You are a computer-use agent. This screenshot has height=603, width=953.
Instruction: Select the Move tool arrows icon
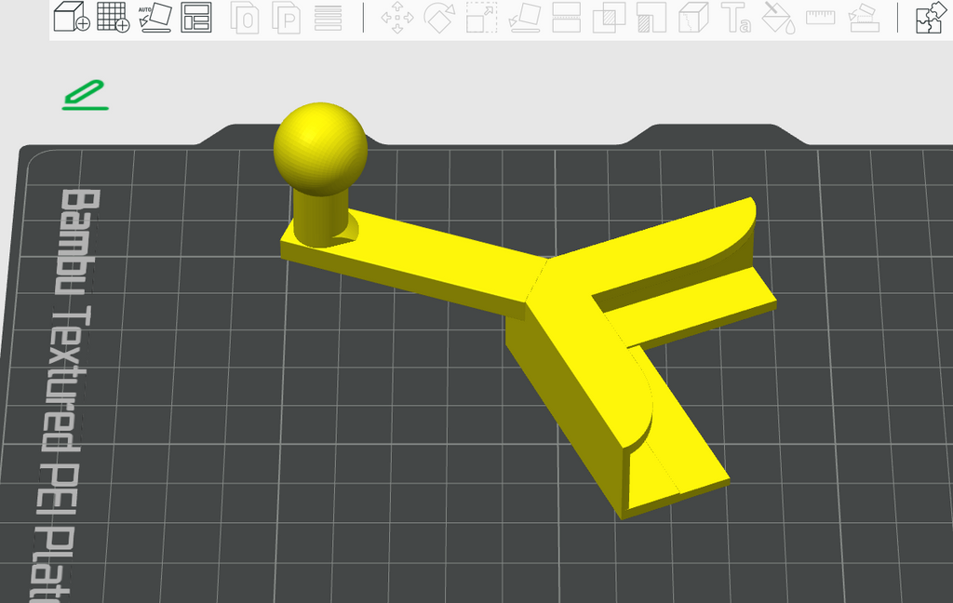tap(396, 17)
